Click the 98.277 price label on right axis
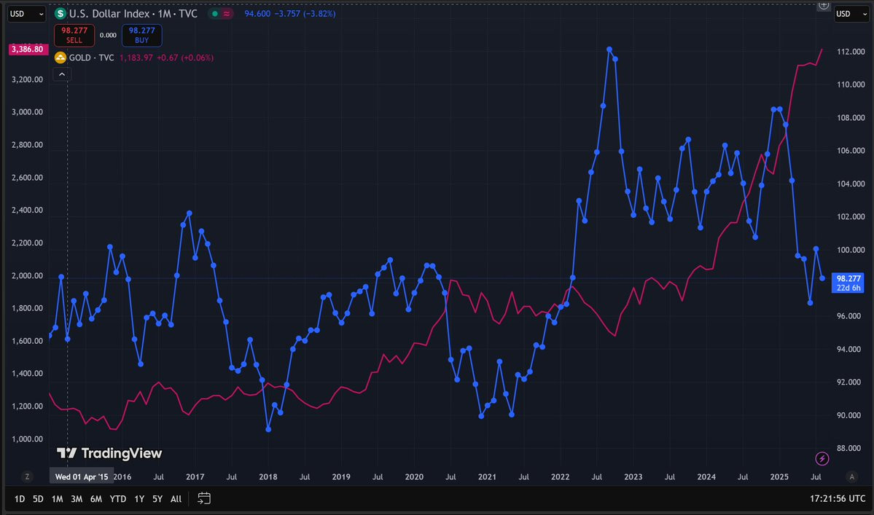 [x=848, y=283]
